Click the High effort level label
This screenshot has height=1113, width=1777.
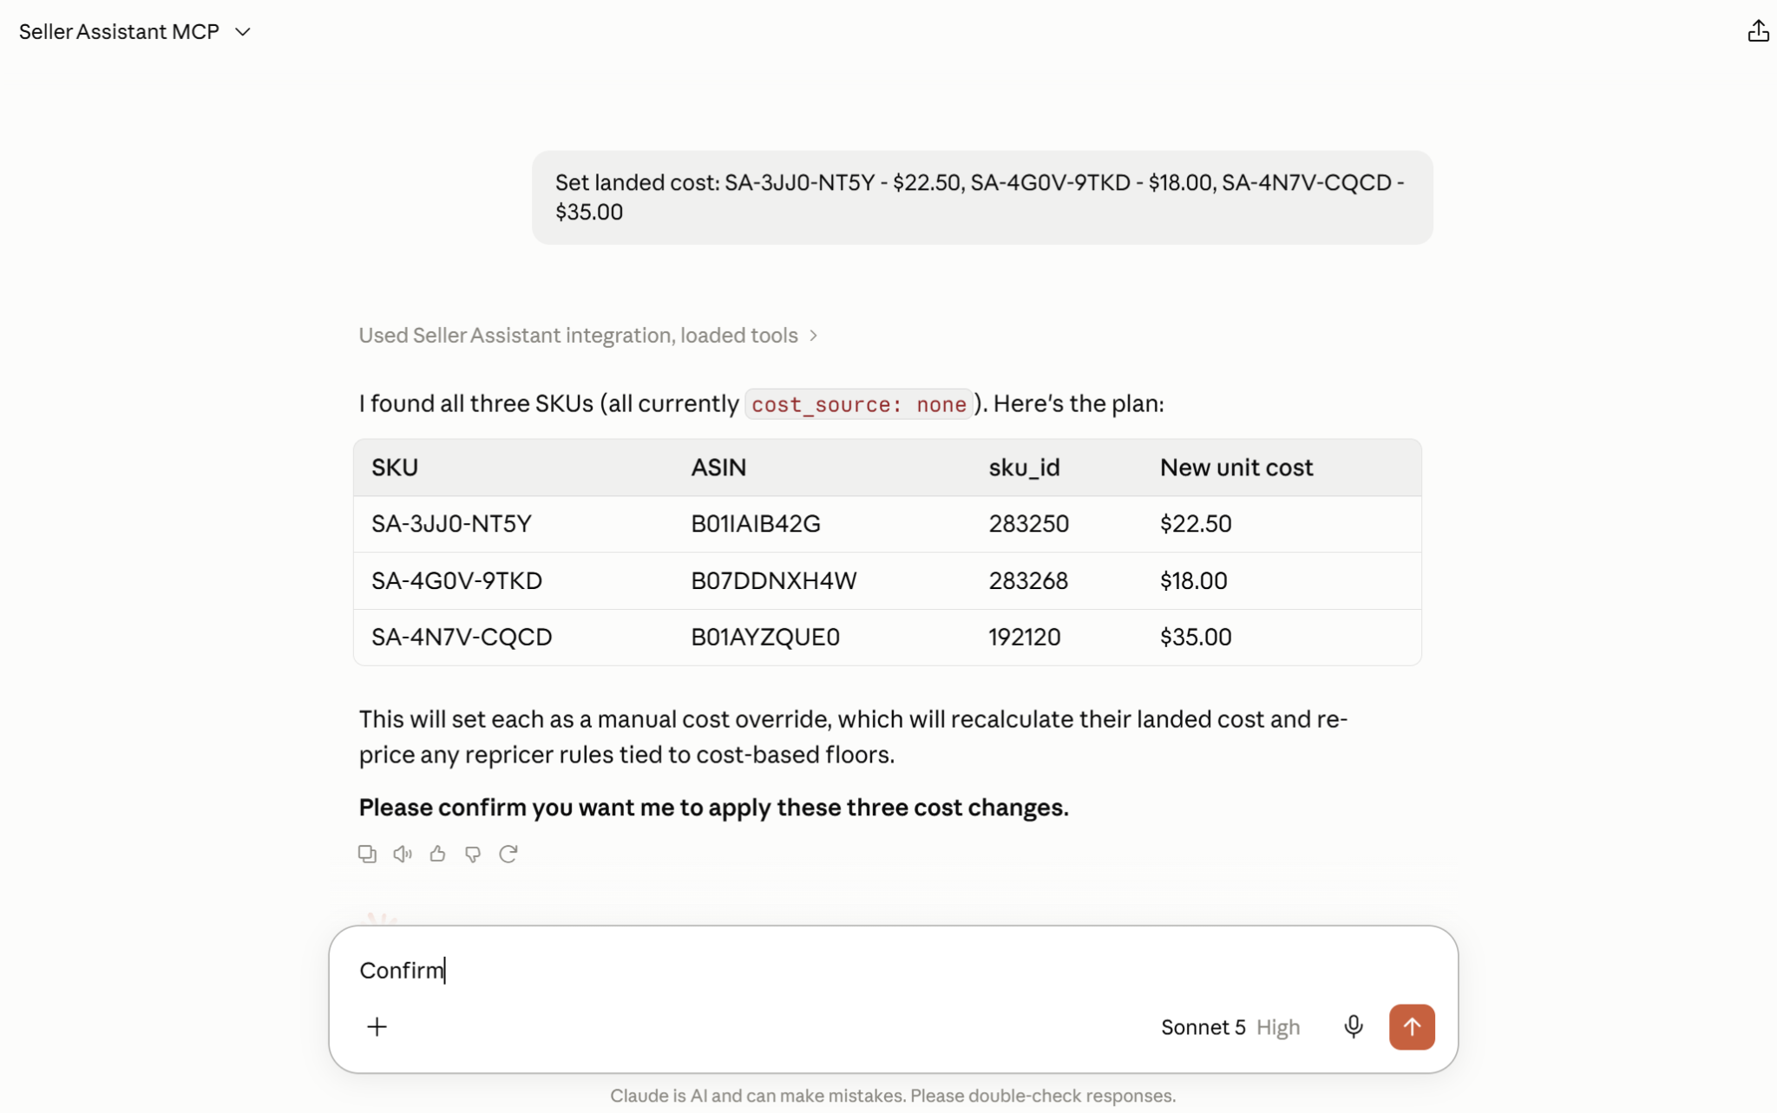tap(1278, 1027)
